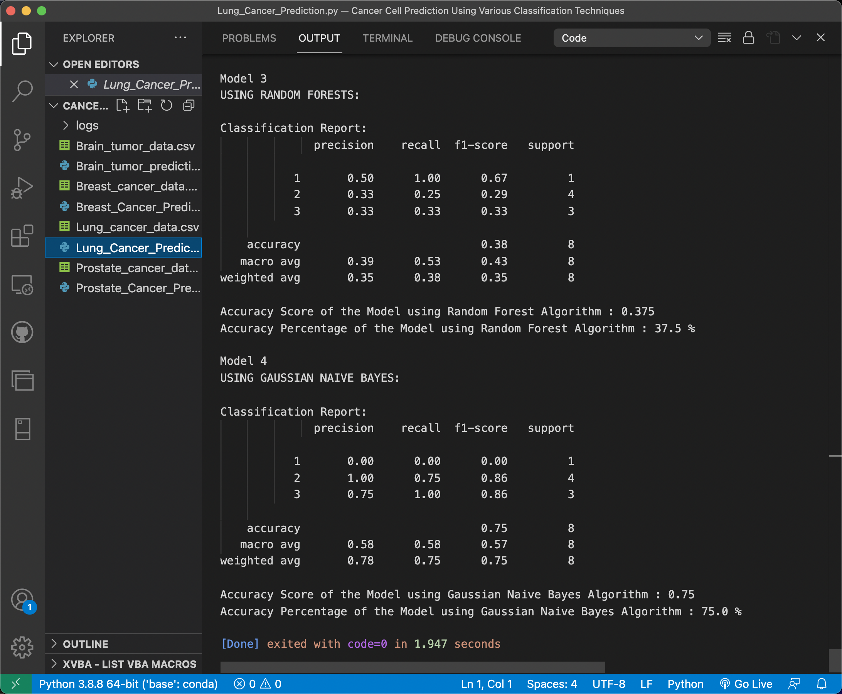Toggle notifications bell in status bar
842x694 pixels.
coord(821,684)
